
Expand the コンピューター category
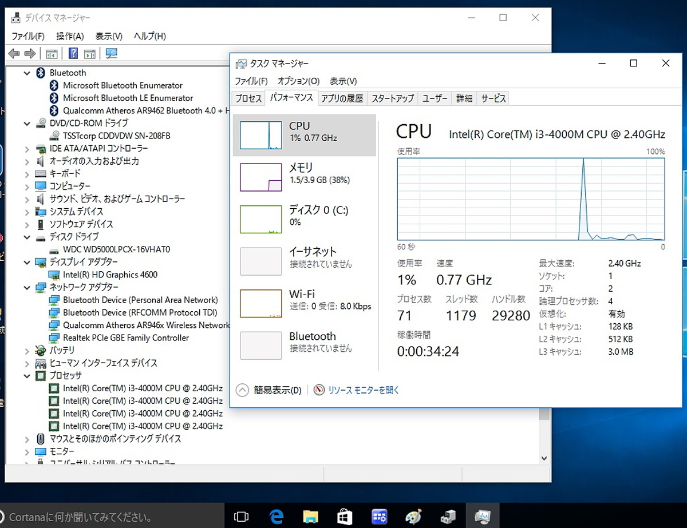pos(27,186)
